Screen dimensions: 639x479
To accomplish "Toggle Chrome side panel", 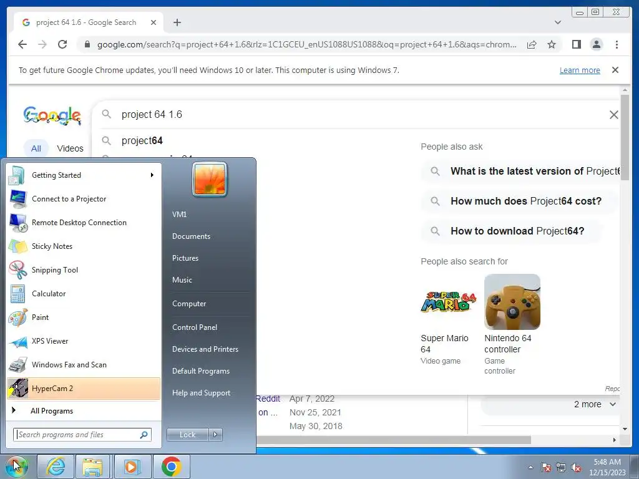I will point(576,44).
